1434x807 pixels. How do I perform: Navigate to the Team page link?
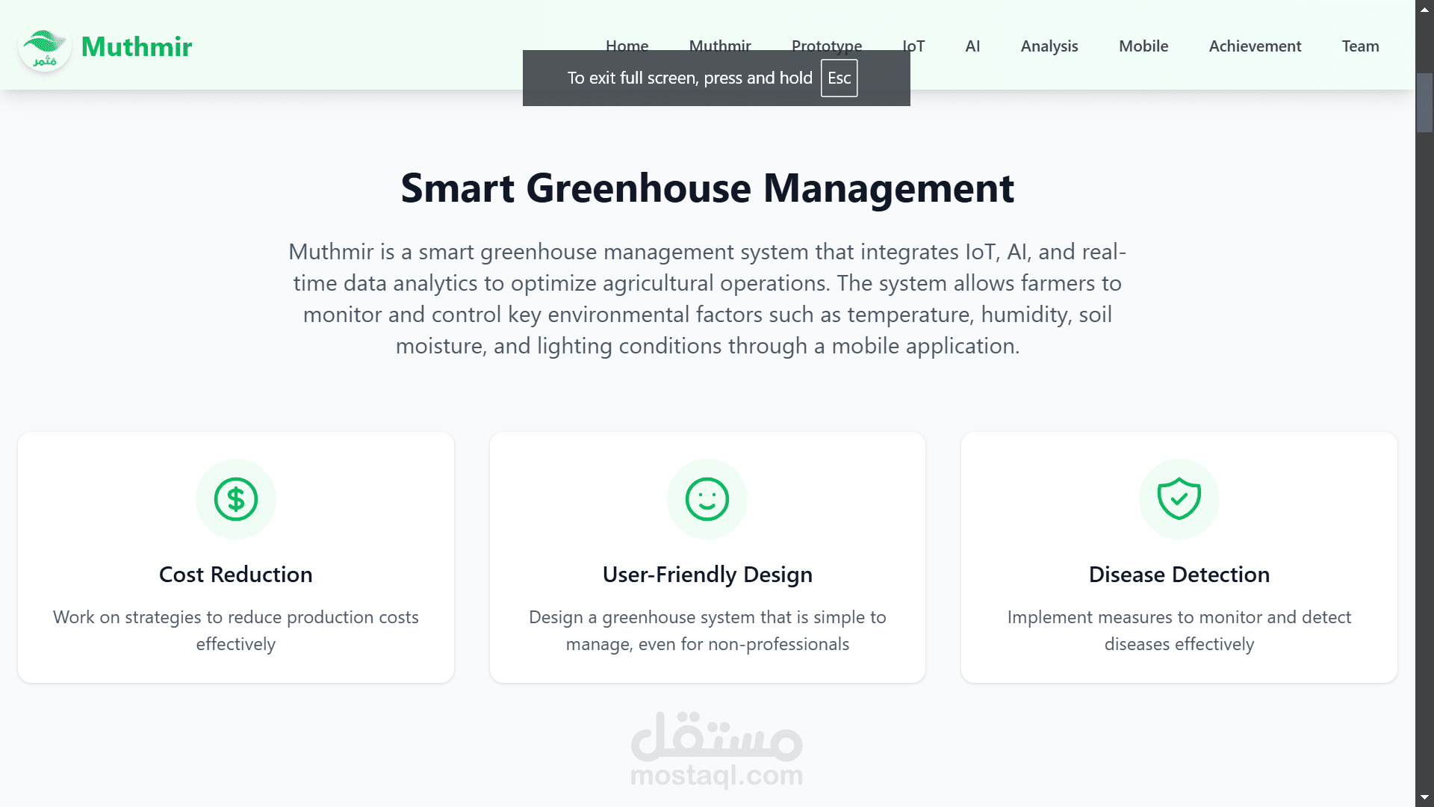coord(1359,46)
